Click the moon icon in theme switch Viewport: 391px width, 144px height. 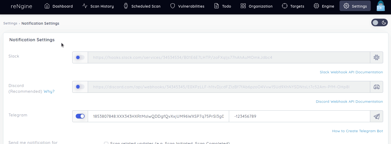point(384,23)
